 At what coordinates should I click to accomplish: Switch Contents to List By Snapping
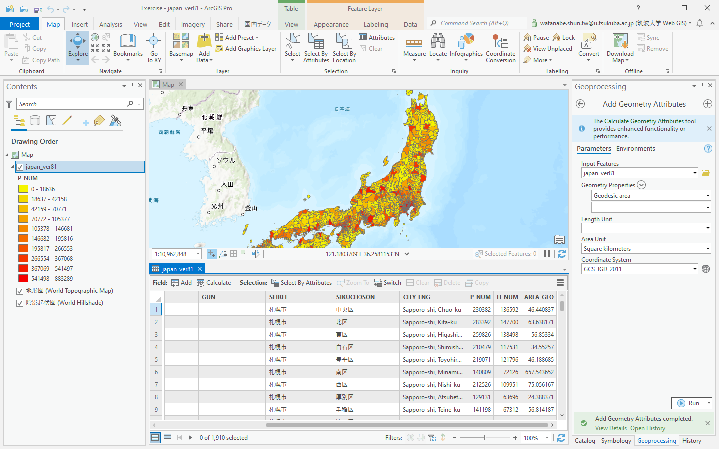tap(83, 120)
